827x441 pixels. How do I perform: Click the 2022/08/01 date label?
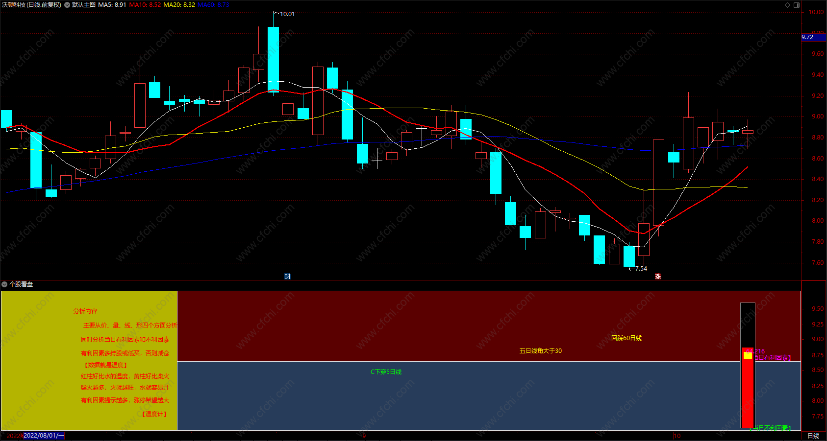tap(44, 436)
